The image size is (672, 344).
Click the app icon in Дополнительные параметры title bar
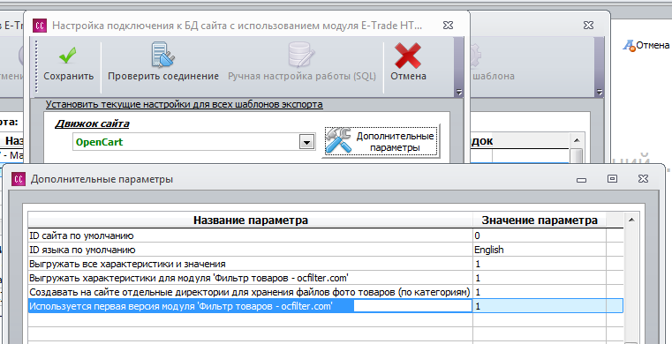(19, 179)
